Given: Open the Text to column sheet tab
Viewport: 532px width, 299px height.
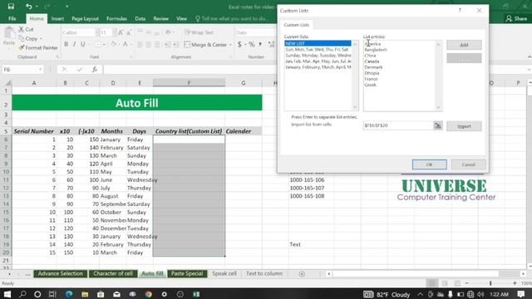Looking at the screenshot, I should point(264,273).
